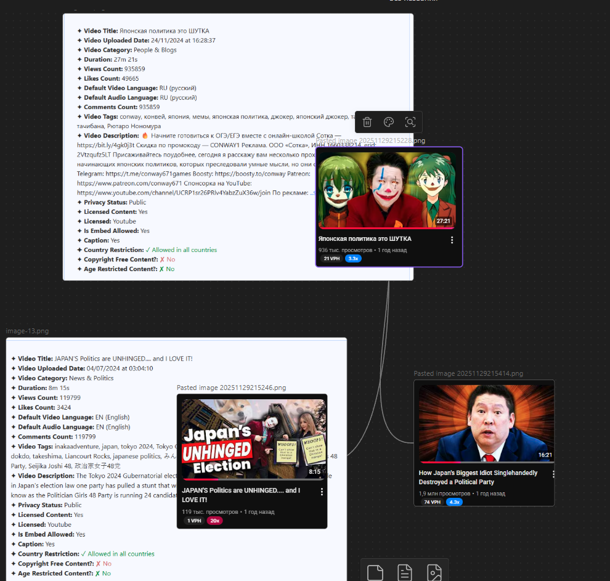Click 'Age Restricted Content?: No' in top card
The width and height of the screenshot is (610, 581).
(126, 269)
